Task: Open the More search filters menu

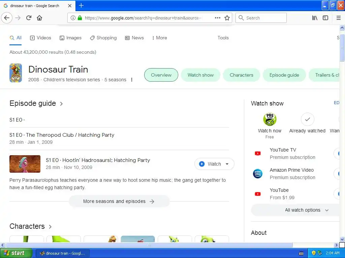Action: click(x=159, y=38)
